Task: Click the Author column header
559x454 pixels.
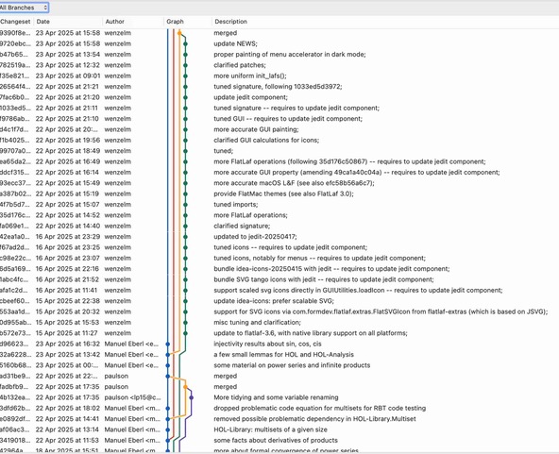Action: pos(115,22)
